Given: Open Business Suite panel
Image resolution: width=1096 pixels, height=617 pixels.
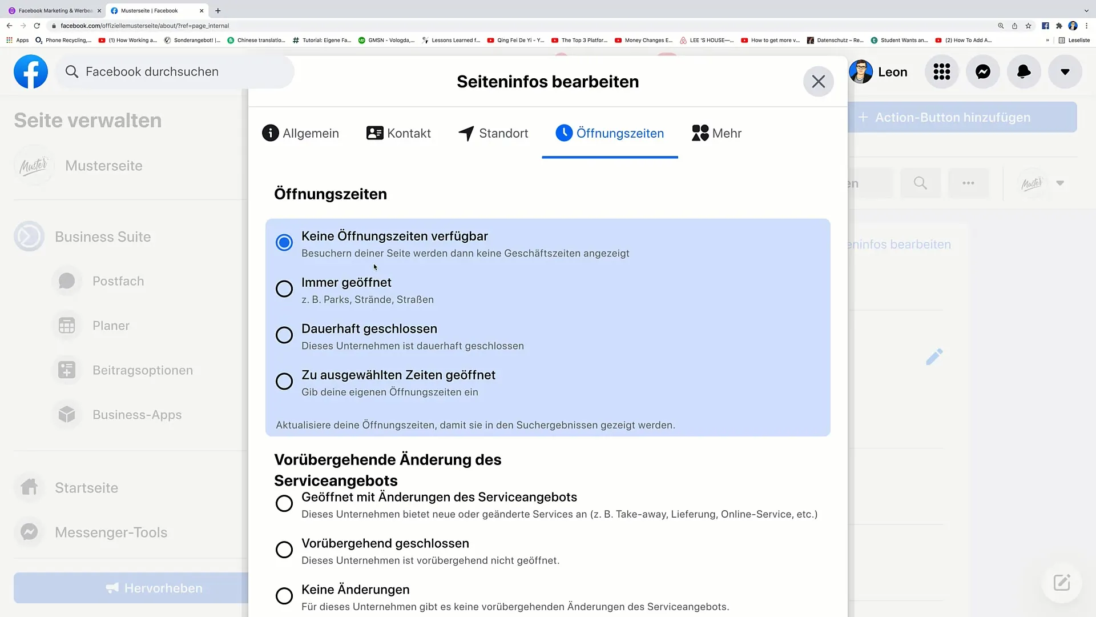Looking at the screenshot, I should (x=102, y=237).
